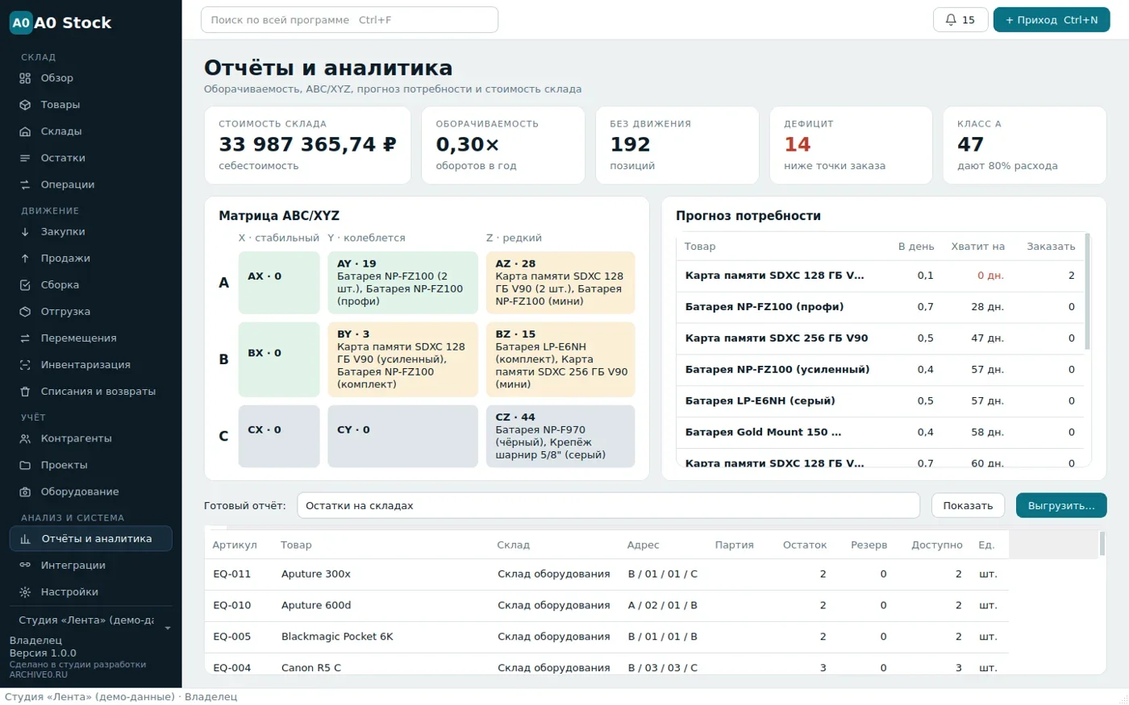Click the Списания и возвраты trash icon
Viewport: 1129px width, 705px height.
click(x=25, y=392)
